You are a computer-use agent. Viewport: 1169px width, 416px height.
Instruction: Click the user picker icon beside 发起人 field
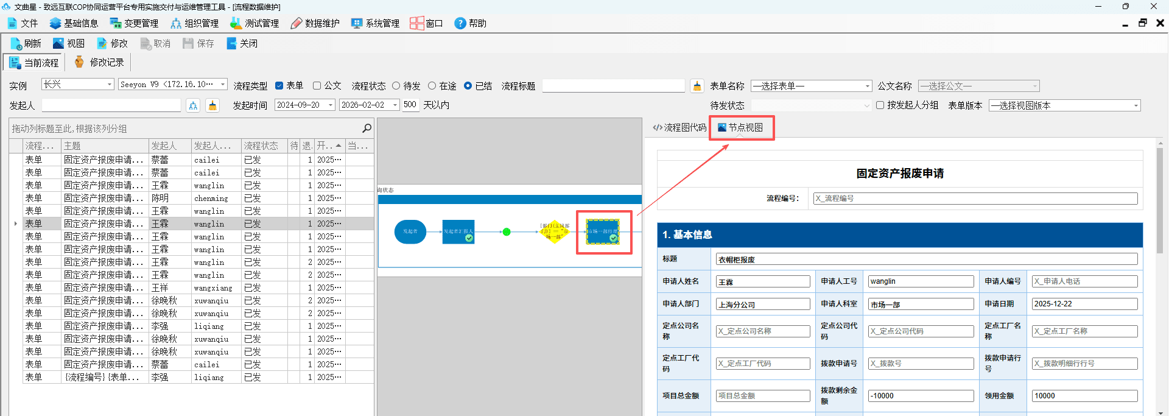[x=193, y=105]
